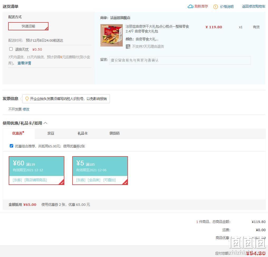The width and height of the screenshot is (268, 257).
Task: Click the cookie gift box product thumbnail
Action: pos(111,35)
